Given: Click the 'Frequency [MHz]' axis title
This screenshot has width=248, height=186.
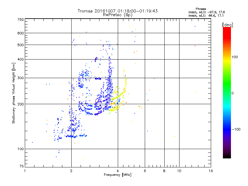Looking at the screenshot, I should (117, 175).
